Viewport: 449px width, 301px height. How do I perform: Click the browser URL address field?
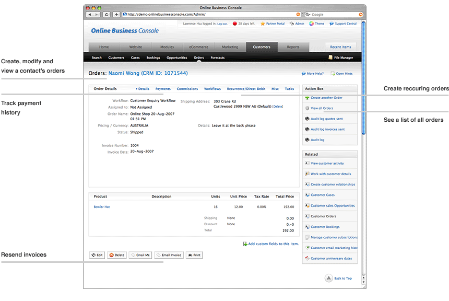tap(209, 15)
